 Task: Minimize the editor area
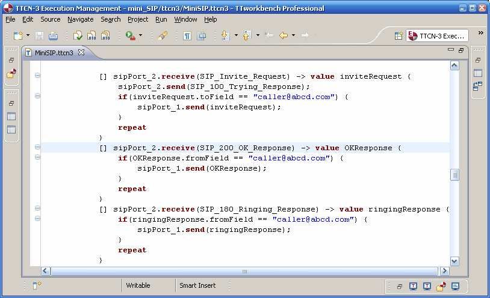coord(451,49)
